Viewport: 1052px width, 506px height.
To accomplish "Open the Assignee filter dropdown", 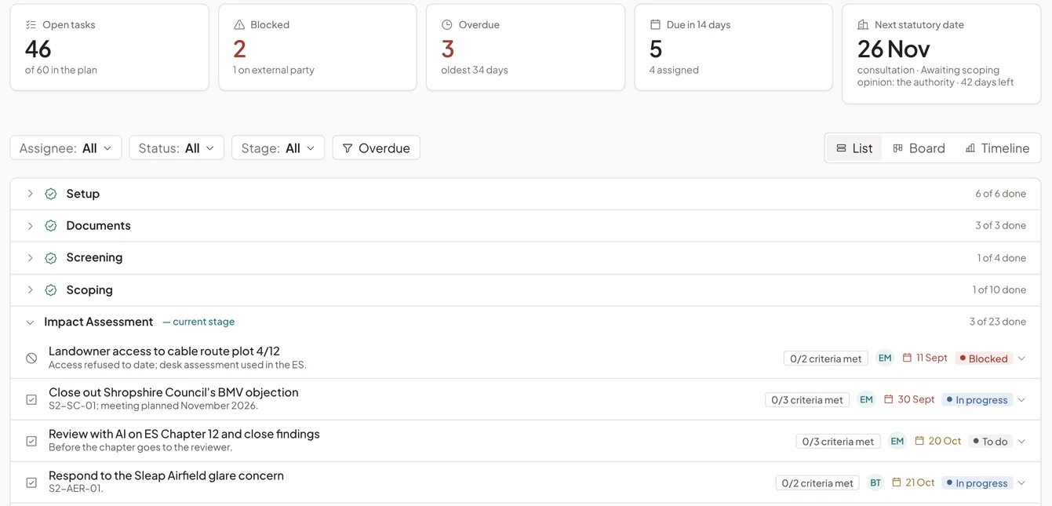I will (x=66, y=148).
